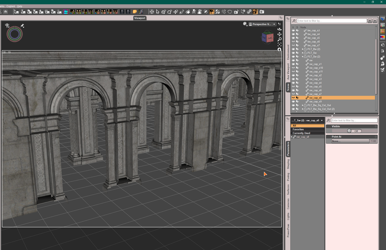Click the render camera icon in toolbar
This screenshot has height=250, width=386.
point(262,12)
